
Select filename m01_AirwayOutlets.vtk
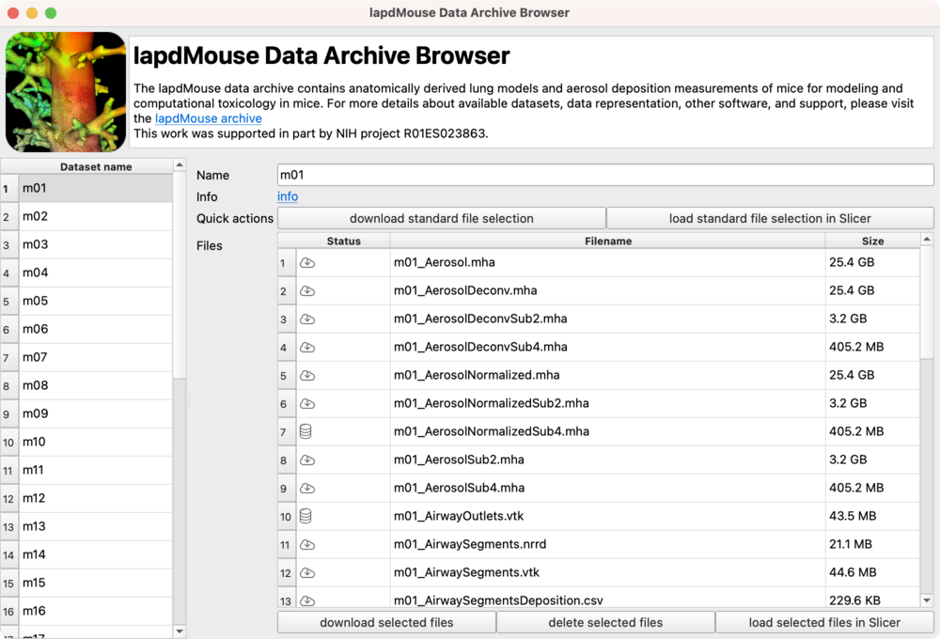pyautogui.click(x=608, y=516)
